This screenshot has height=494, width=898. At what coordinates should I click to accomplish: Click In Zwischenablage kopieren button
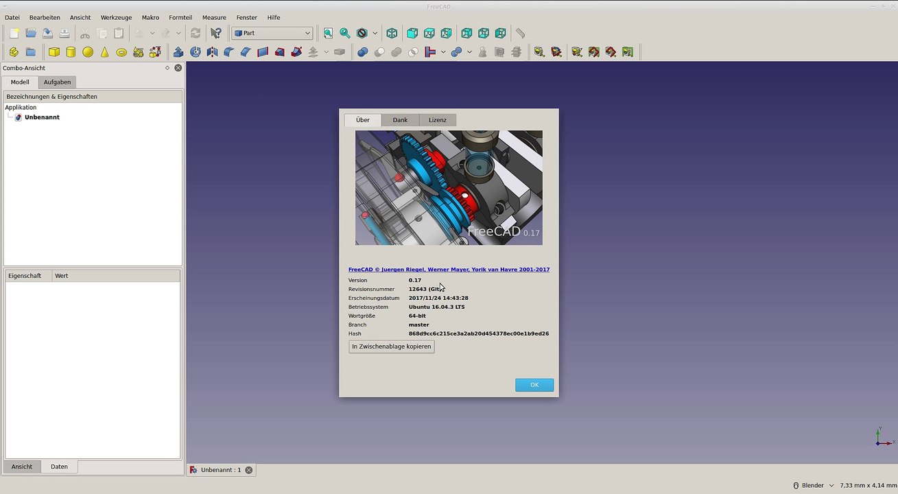(x=392, y=346)
